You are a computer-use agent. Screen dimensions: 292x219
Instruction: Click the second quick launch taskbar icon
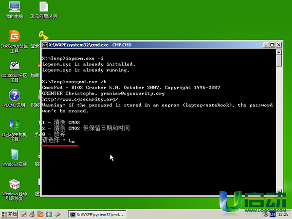click(32, 215)
